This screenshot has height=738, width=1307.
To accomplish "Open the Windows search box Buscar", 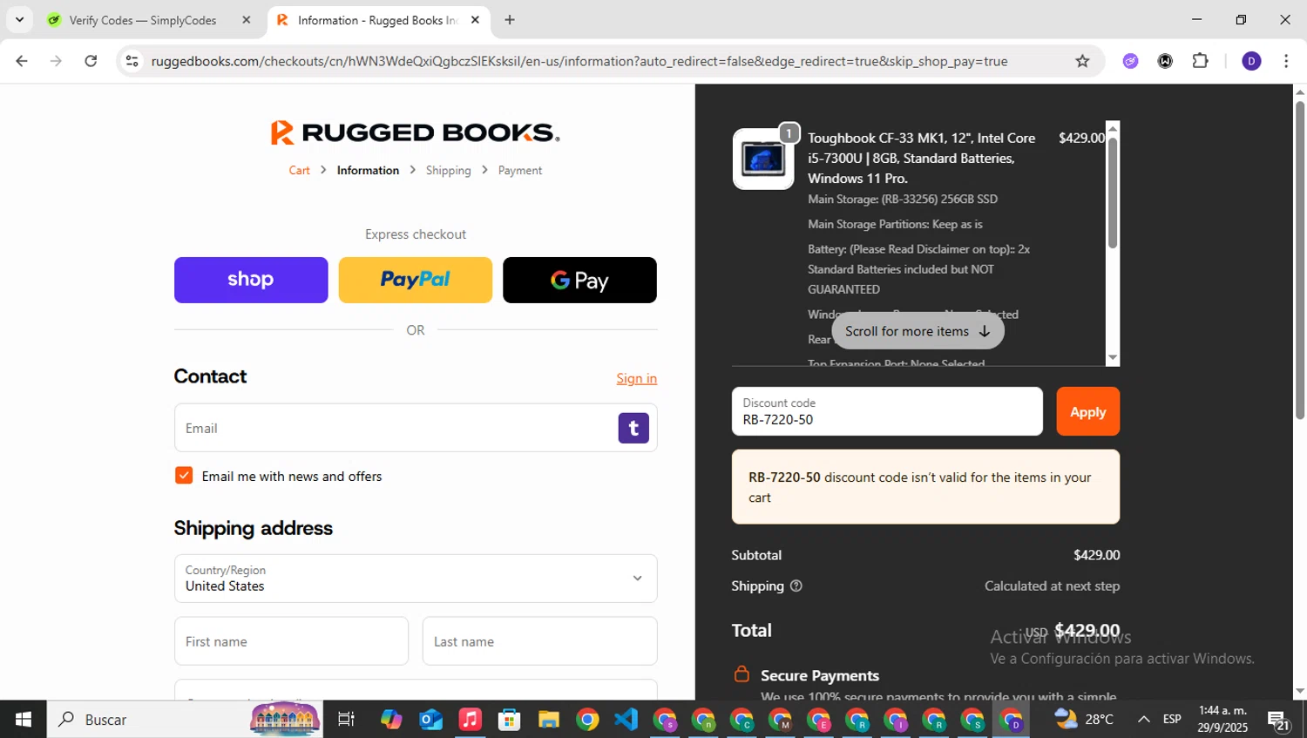I will click(x=185, y=720).
